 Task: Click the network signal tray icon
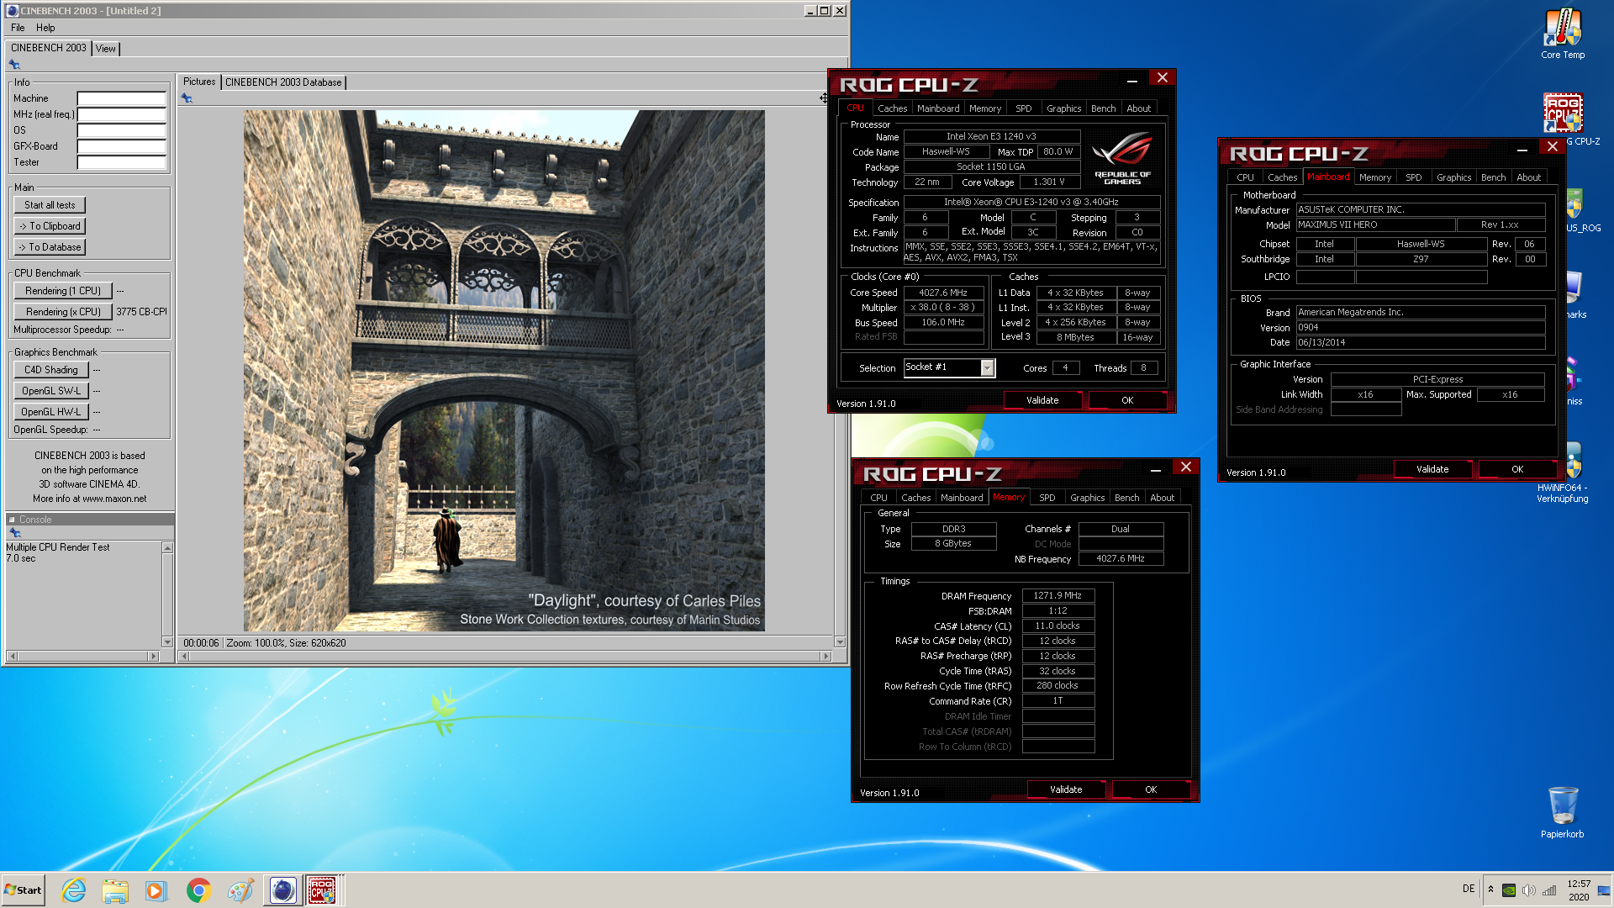[x=1549, y=890]
